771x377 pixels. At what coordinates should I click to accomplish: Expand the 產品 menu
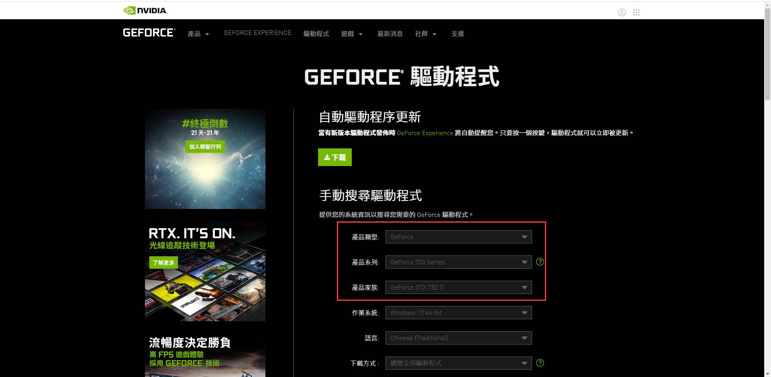[x=198, y=34]
